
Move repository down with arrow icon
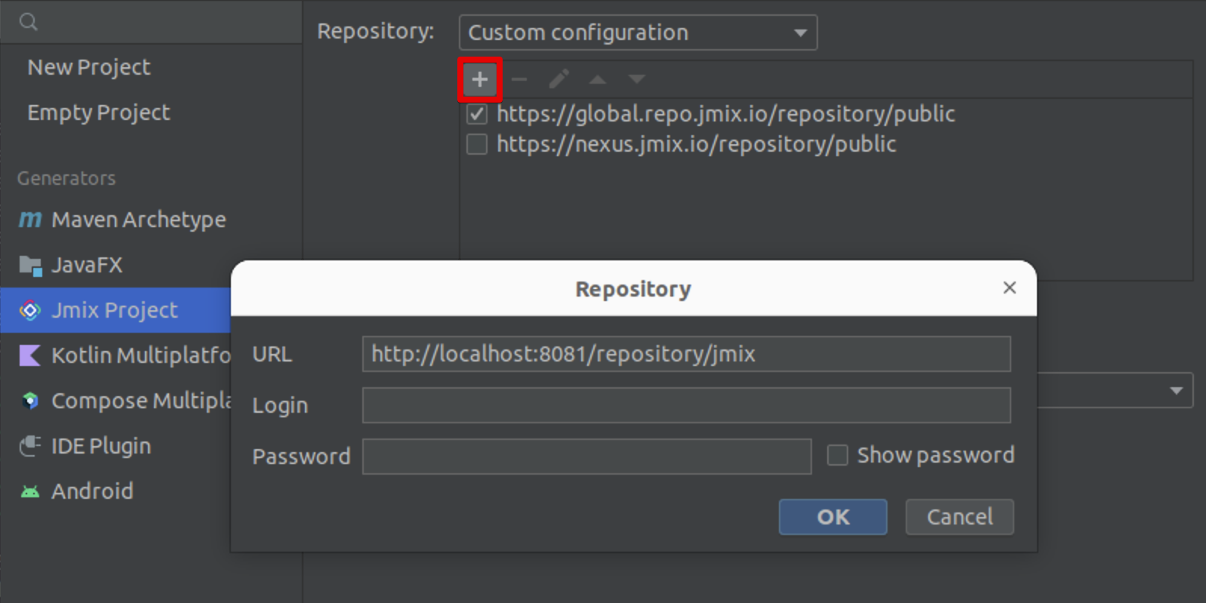pos(637,79)
